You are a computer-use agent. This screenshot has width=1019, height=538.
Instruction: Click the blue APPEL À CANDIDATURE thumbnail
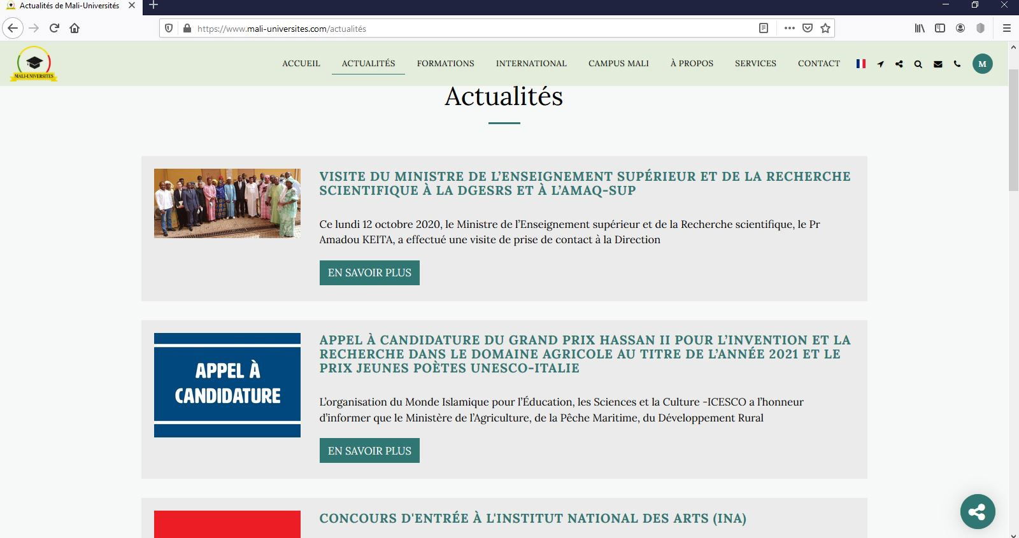227,385
